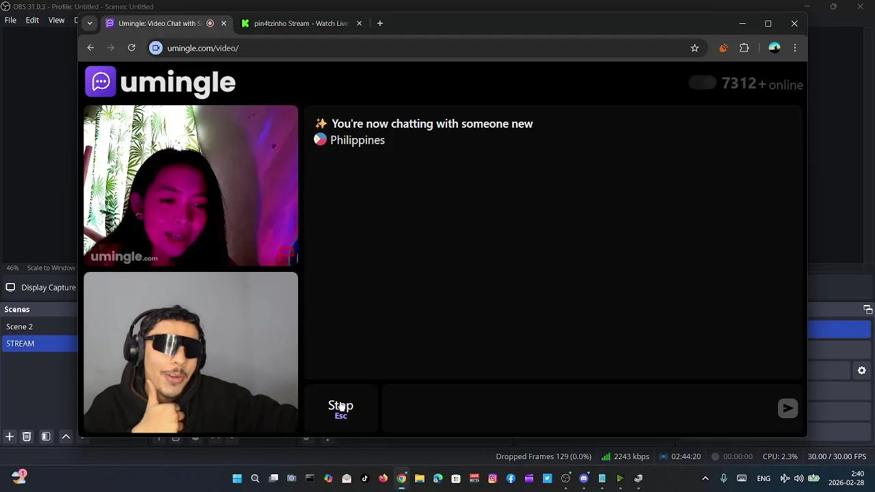
Task: Switch to pin4tzinho Stream tab
Action: 301,23
